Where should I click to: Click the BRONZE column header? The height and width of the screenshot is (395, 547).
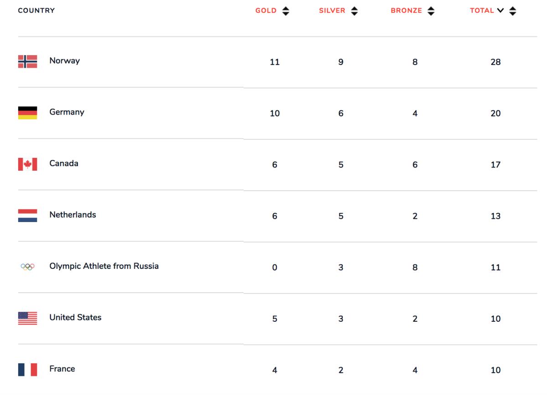coord(406,11)
